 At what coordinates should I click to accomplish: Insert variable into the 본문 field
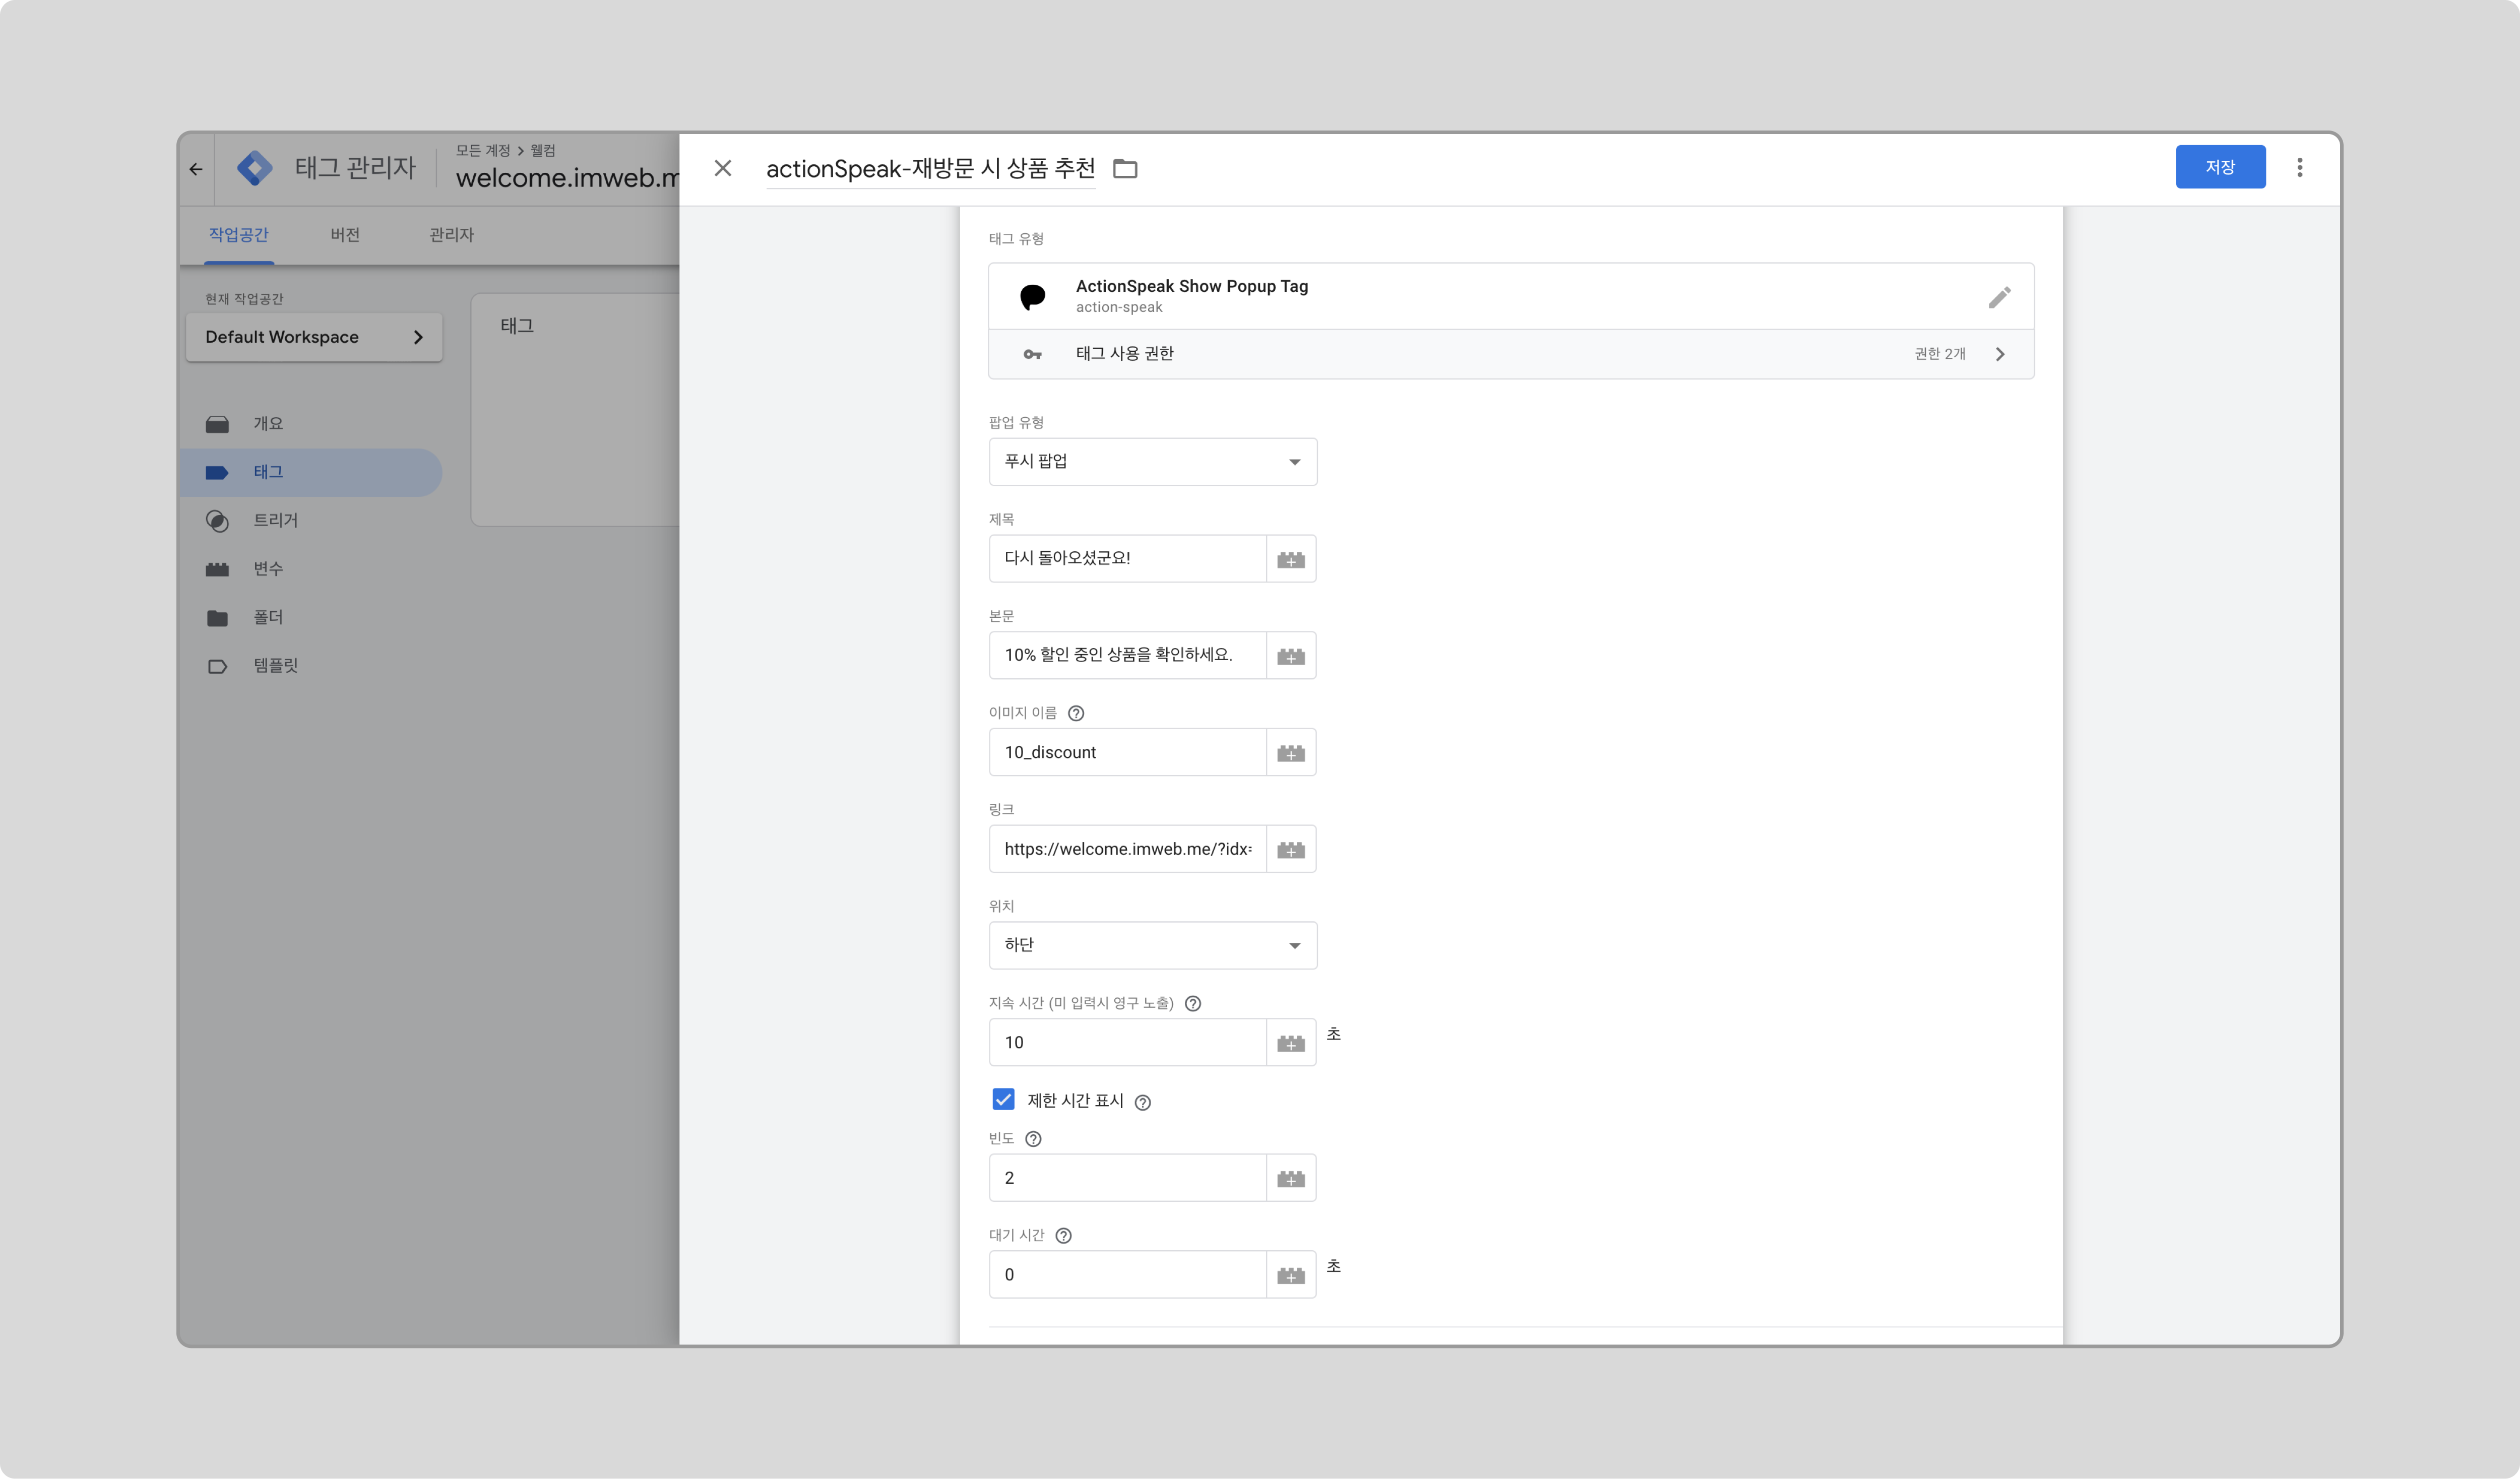click(x=1291, y=656)
